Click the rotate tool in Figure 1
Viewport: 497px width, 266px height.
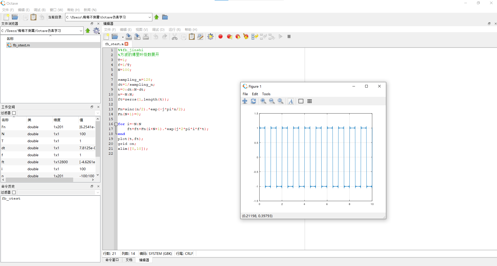(x=253, y=101)
